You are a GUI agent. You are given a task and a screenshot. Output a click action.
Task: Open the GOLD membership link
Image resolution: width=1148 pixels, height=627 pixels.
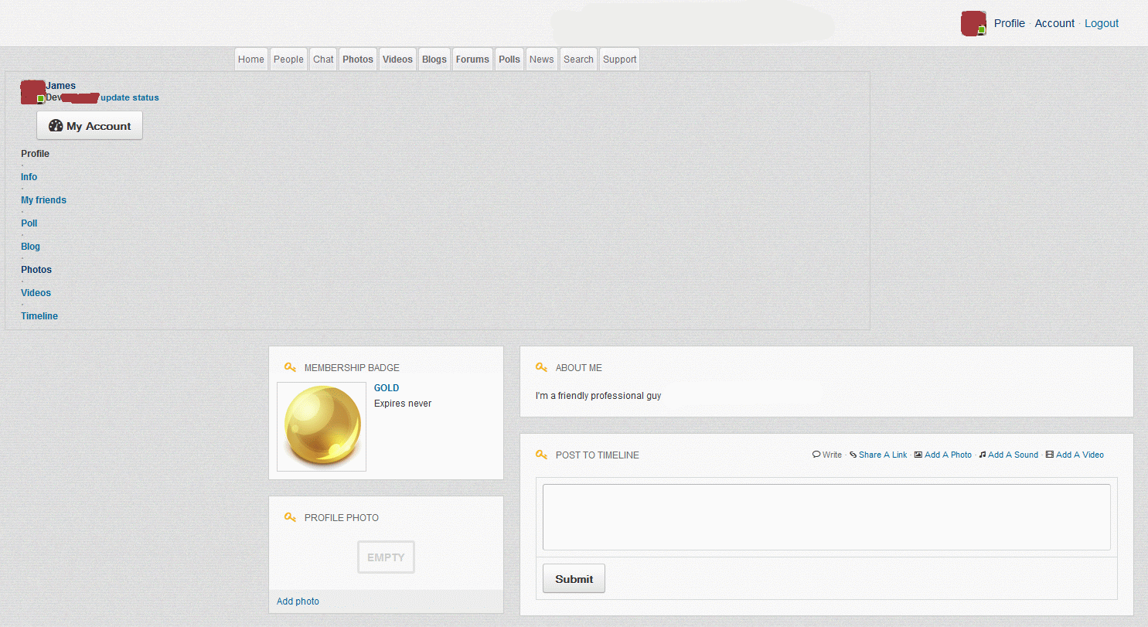click(387, 388)
